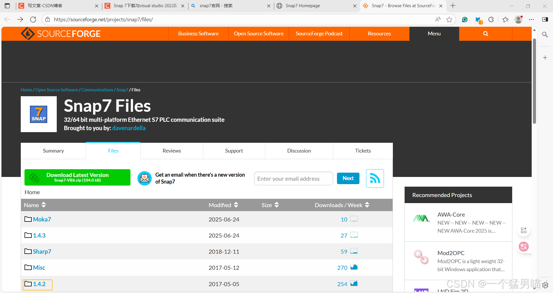Open Open Source Software menu
The height and width of the screenshot is (293, 553).
(259, 34)
